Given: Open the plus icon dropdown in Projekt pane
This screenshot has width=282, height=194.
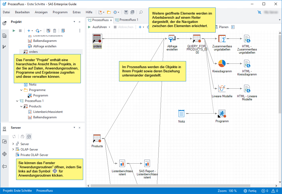Looking at the screenshot, I should click(x=32, y=31).
